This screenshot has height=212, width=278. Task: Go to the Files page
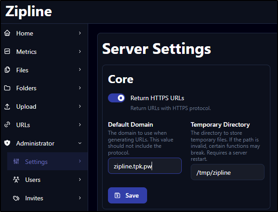click(44, 70)
